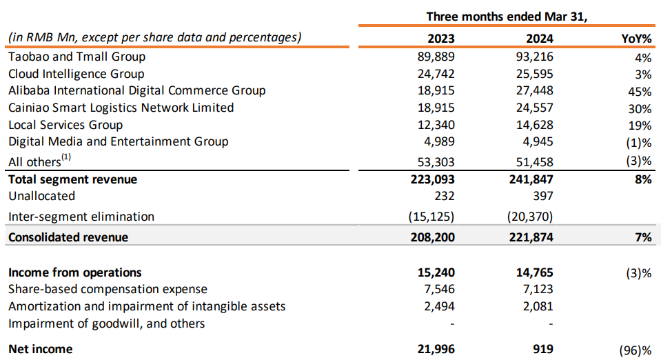Screen dimensions: 661x358
Task: Select 'Inter-segment elimination' label
Action: (x=81, y=217)
